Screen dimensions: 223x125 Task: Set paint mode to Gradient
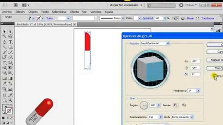[x=7, y=118]
